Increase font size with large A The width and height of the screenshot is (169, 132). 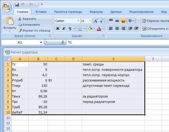click(x=96, y=21)
